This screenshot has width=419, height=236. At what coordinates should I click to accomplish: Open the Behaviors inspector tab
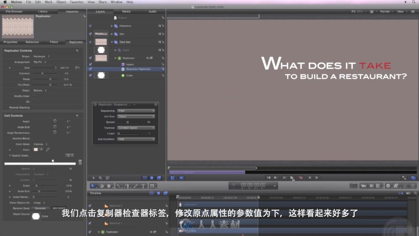[x=32, y=42]
